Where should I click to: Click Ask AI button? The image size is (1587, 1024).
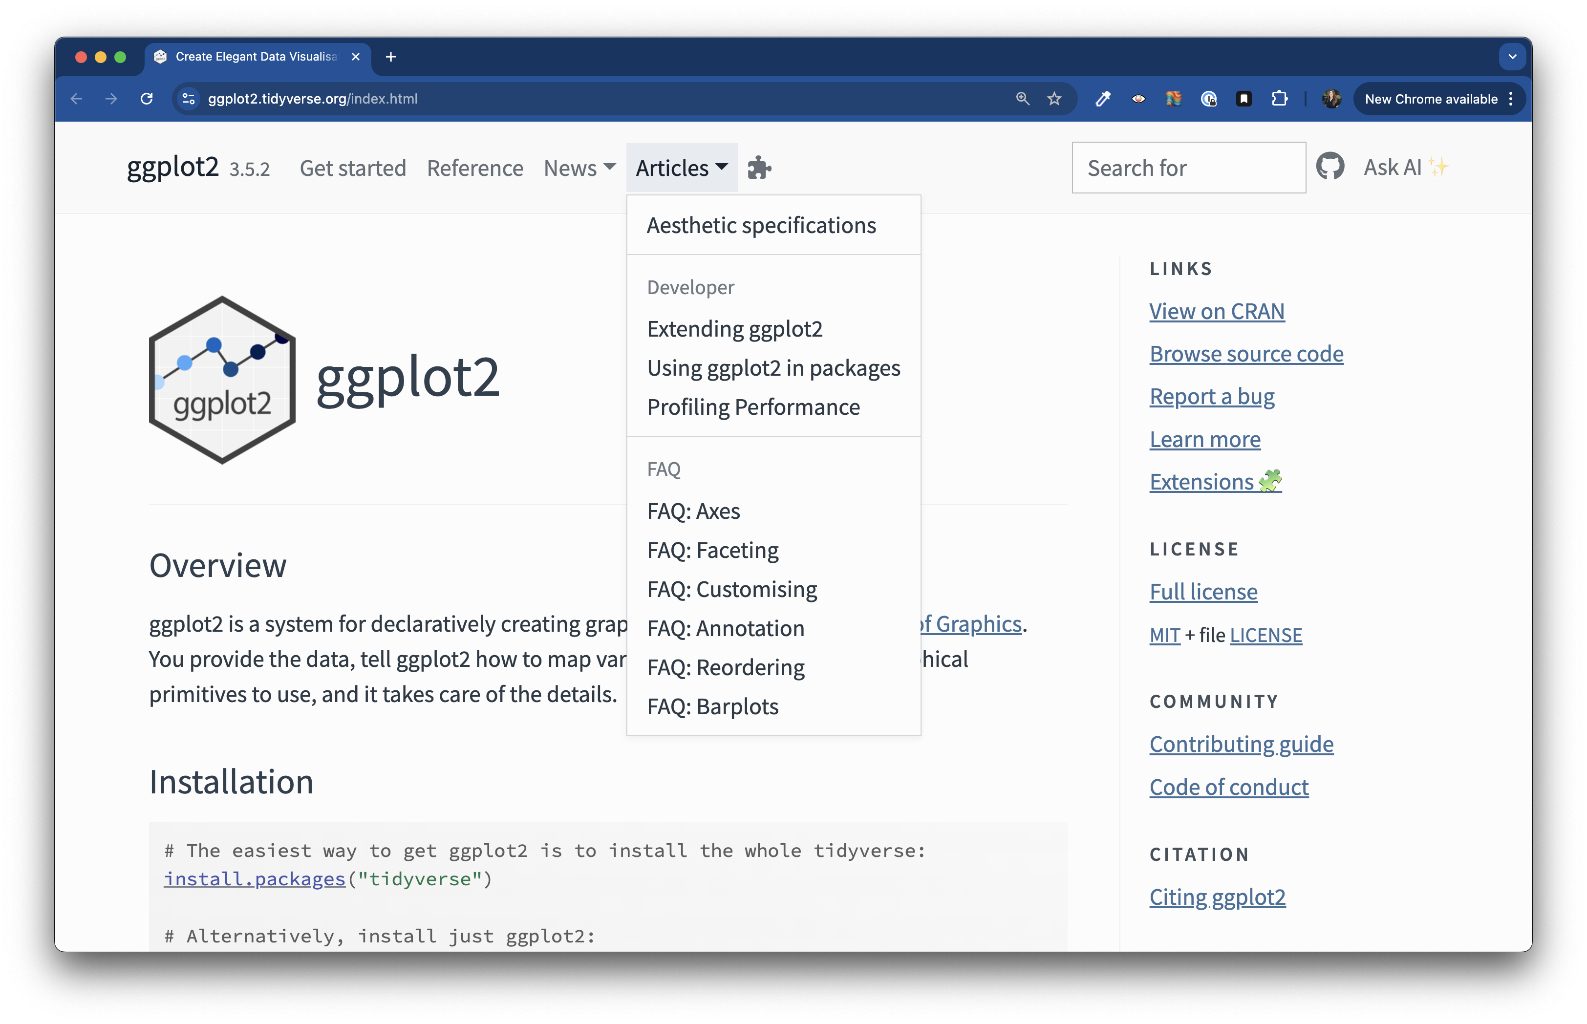click(1404, 167)
